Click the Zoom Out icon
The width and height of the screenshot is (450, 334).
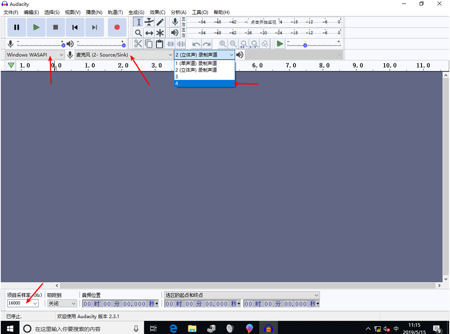coord(233,44)
